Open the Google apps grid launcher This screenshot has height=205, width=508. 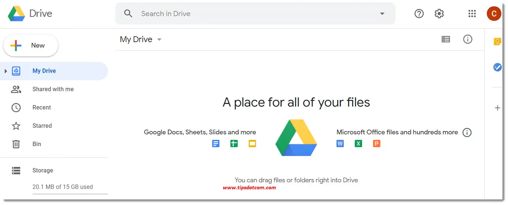pos(472,14)
